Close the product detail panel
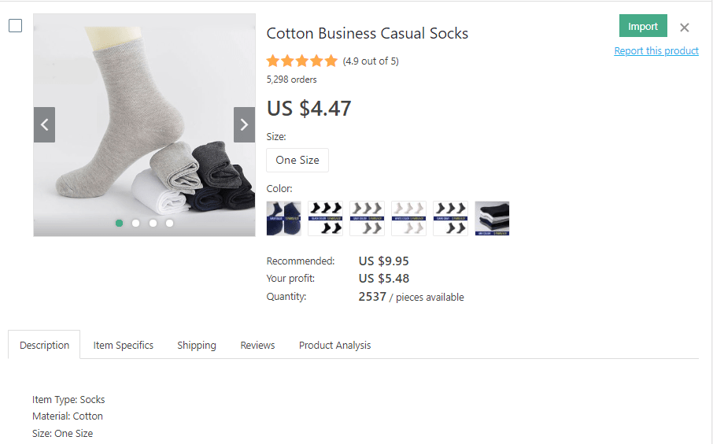The height and width of the screenshot is (444, 713). click(x=684, y=28)
